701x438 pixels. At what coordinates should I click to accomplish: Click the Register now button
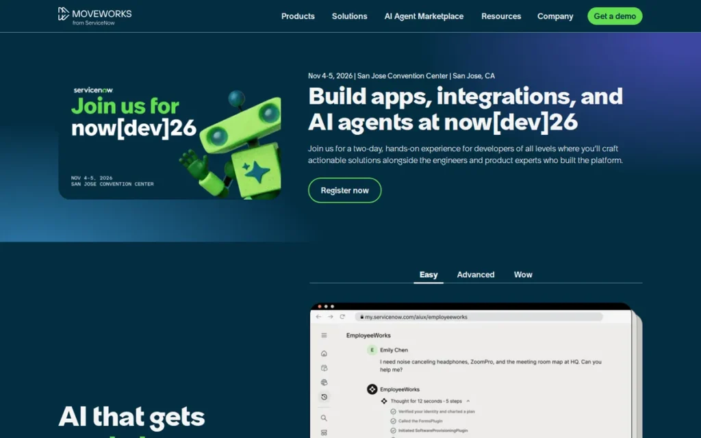[345, 190]
